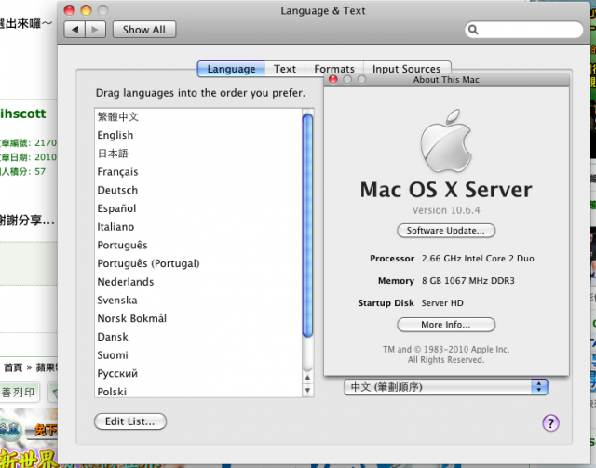The width and height of the screenshot is (596, 468).
Task: Switch to the Language tab
Action: pyautogui.click(x=231, y=69)
